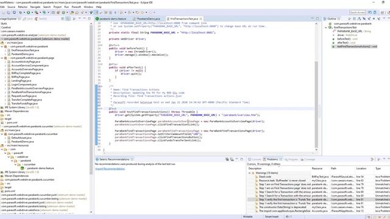Collapse the Warnings (16 items) group
Image resolution: width=390 pixels, height=219 pixels.
click(x=249, y=173)
